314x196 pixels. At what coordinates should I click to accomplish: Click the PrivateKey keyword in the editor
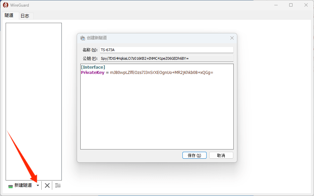click(93, 73)
